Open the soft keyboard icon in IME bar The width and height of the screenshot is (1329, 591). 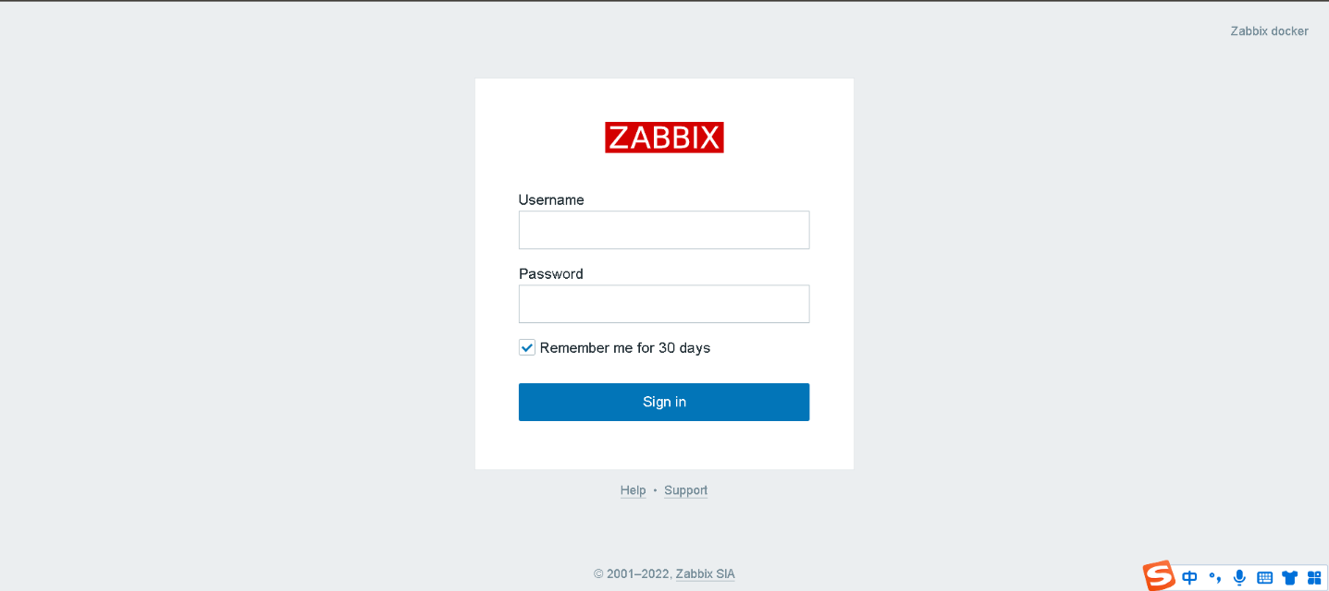coord(1265,578)
